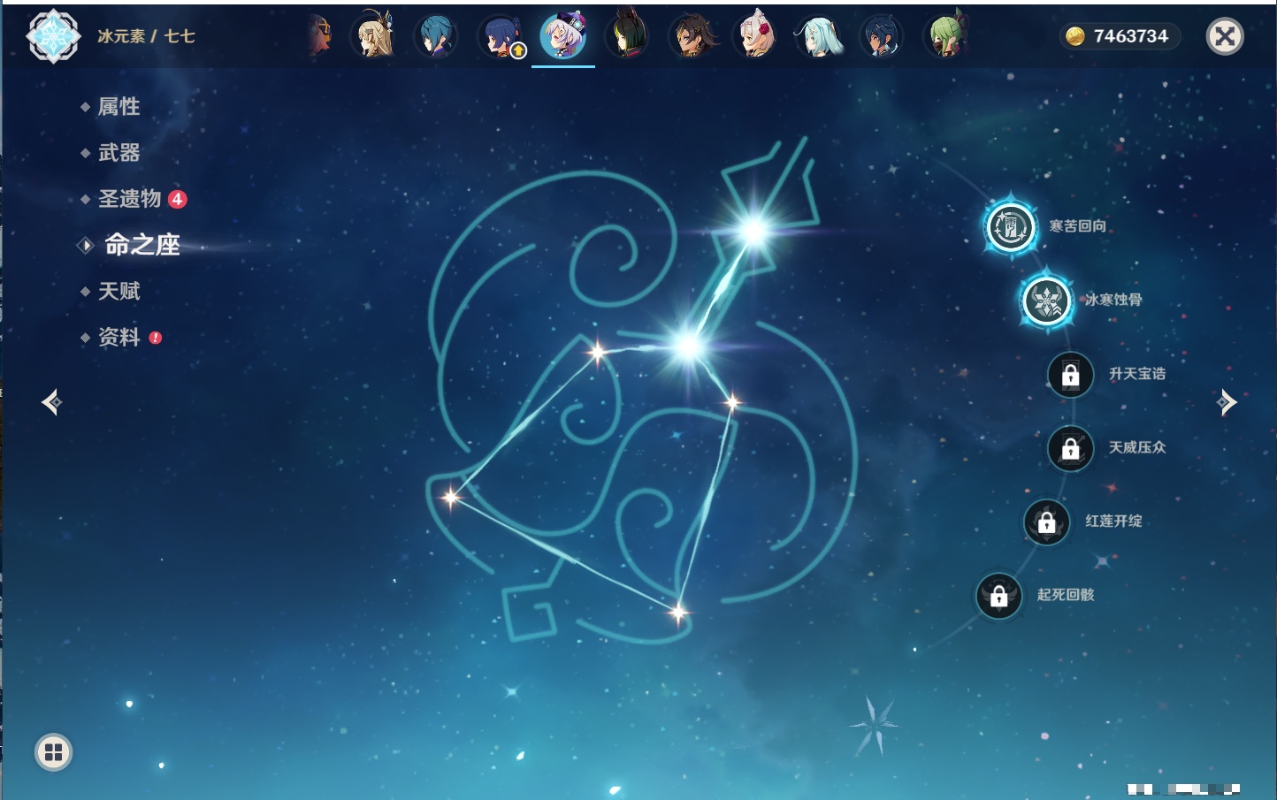Screen dimensions: 1277x800
Task: Open activated constellation 冰寒蚀骨 node icon
Action: click(1047, 301)
